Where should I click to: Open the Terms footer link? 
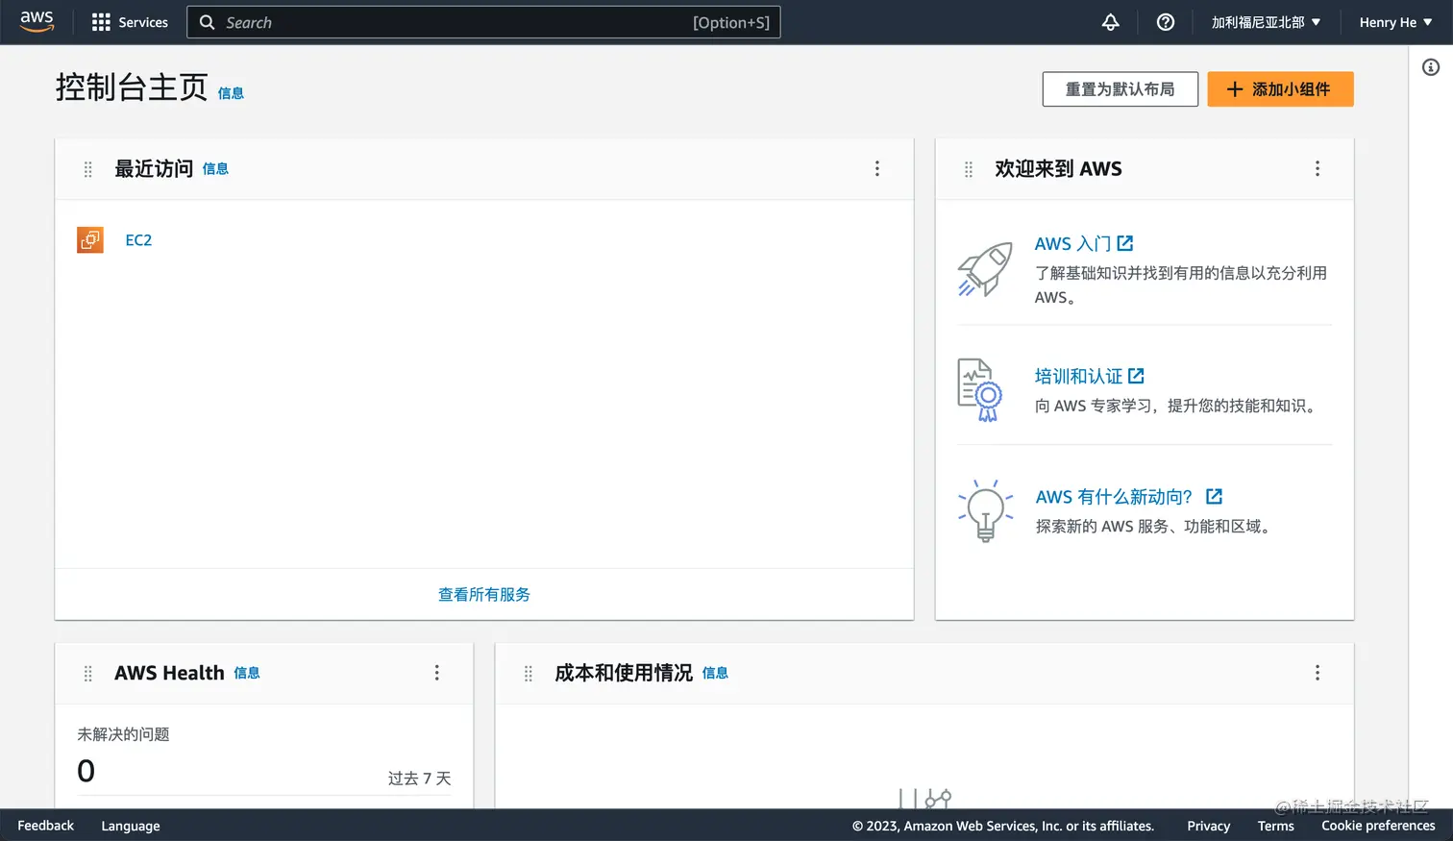(x=1275, y=826)
